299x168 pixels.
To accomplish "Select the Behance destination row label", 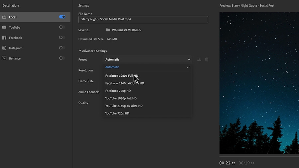I will pyautogui.click(x=15, y=58).
